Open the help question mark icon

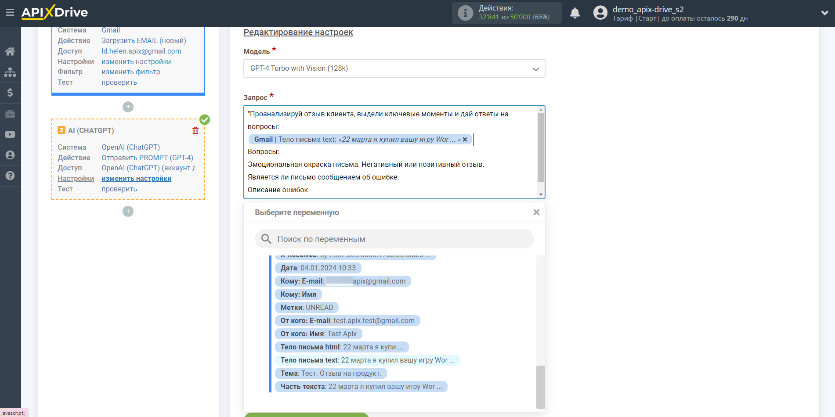point(10,176)
